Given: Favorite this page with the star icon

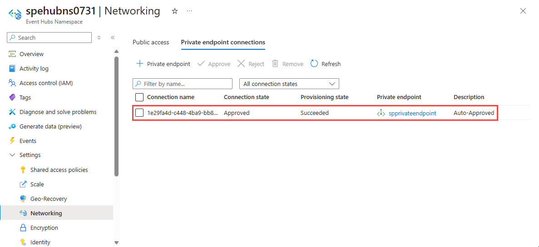Looking at the screenshot, I should [175, 11].
